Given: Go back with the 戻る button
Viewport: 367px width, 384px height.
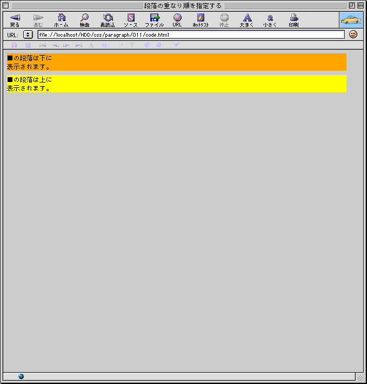Looking at the screenshot, I should (x=15, y=20).
